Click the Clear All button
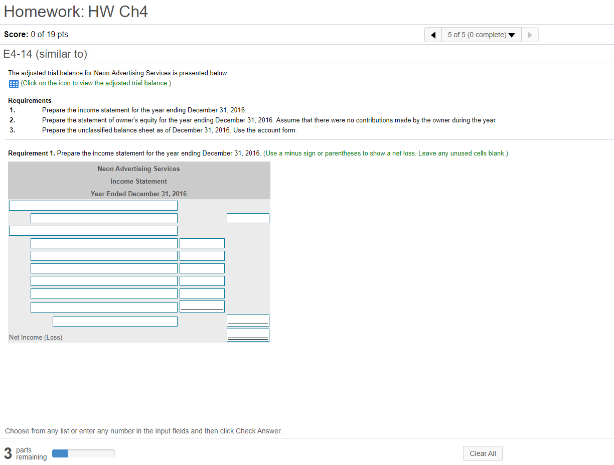 click(x=482, y=453)
